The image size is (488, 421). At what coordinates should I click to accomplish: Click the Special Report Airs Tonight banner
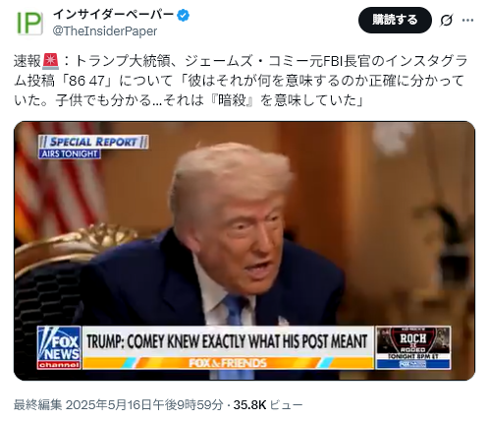click(x=93, y=147)
